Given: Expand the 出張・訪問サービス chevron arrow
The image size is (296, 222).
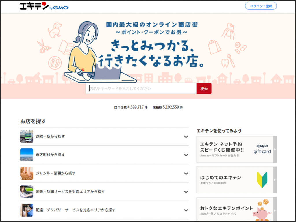Looking at the screenshot, I should [186, 192].
